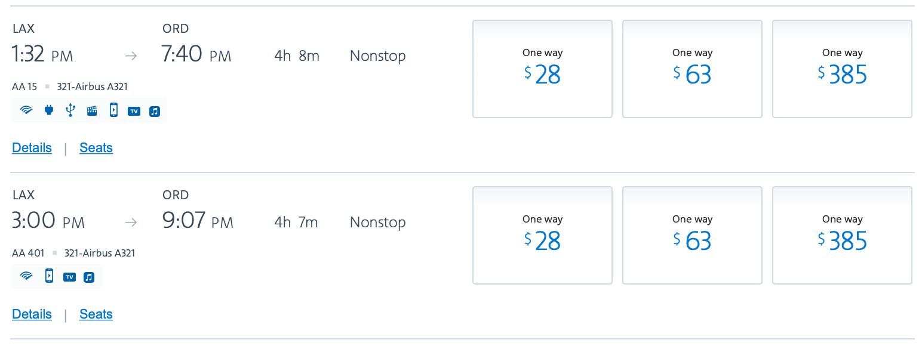Select the Wi-Fi icon on flight AA 401
The width and height of the screenshot is (922, 346).
click(x=26, y=276)
